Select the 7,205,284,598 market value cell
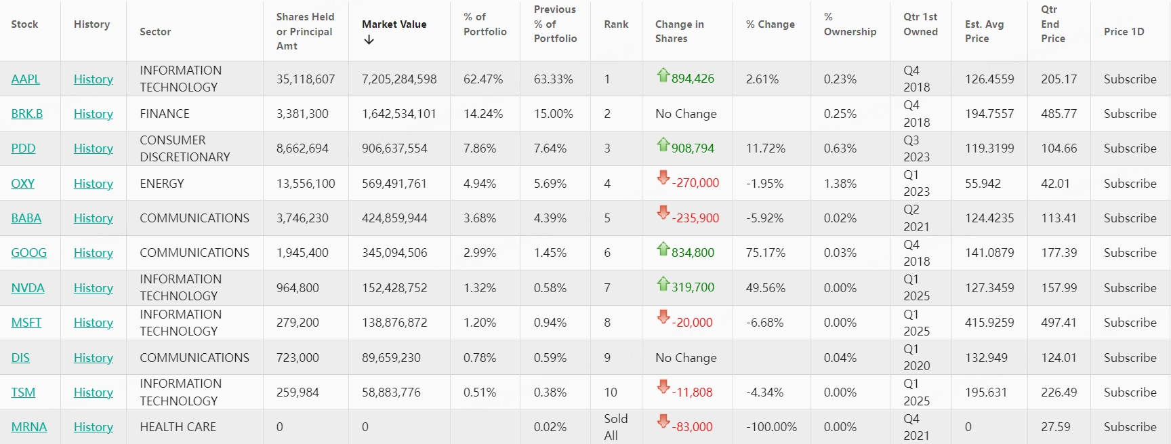Screen dimensions: 1171x444 [x=399, y=79]
